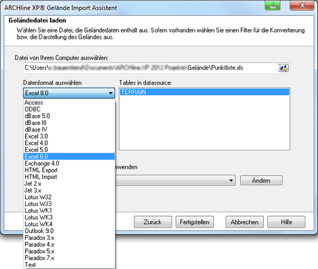Click the file path input field
This screenshot has width=318, height=269.
(151, 68)
